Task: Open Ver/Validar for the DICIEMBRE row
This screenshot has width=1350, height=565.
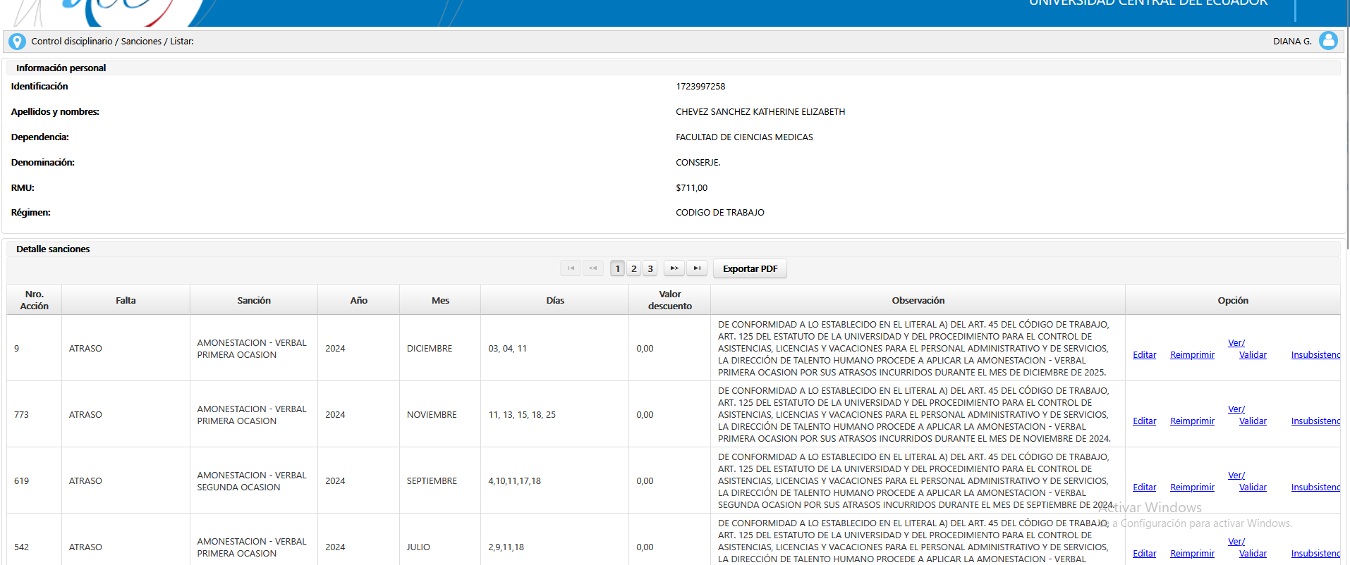Action: (x=1247, y=349)
